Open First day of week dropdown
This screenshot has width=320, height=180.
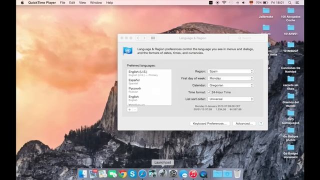(230, 78)
